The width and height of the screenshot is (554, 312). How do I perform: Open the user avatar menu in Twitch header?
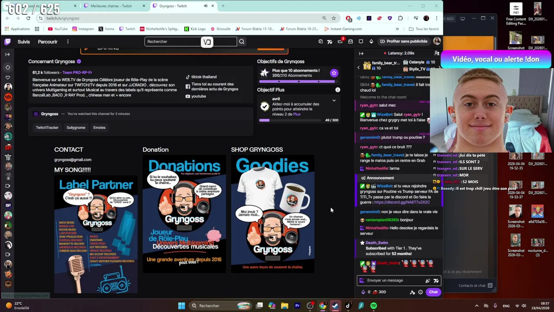[437, 42]
